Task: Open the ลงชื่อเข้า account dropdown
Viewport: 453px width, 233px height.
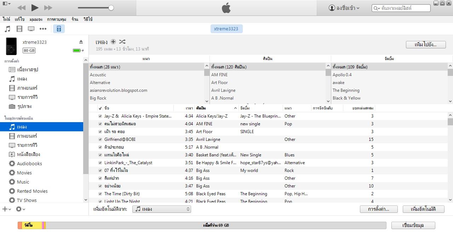Action: coord(344,8)
